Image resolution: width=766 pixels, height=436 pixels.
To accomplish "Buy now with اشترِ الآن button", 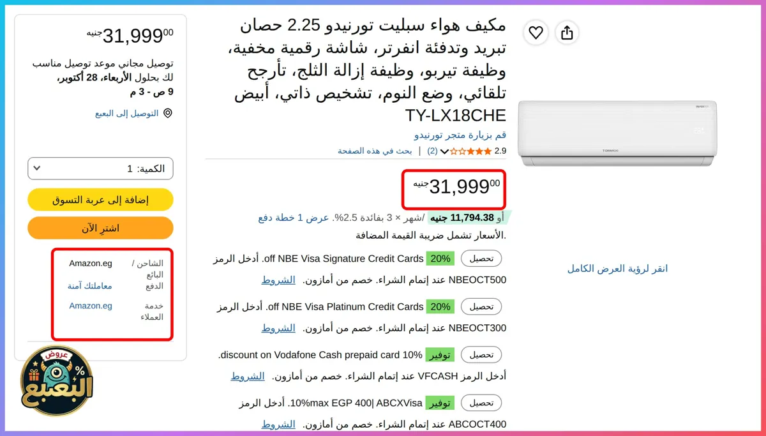I will 101,228.
